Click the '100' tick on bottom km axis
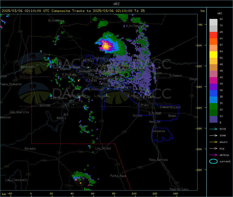This screenshot has height=197, width=233. pyautogui.click(x=134, y=193)
